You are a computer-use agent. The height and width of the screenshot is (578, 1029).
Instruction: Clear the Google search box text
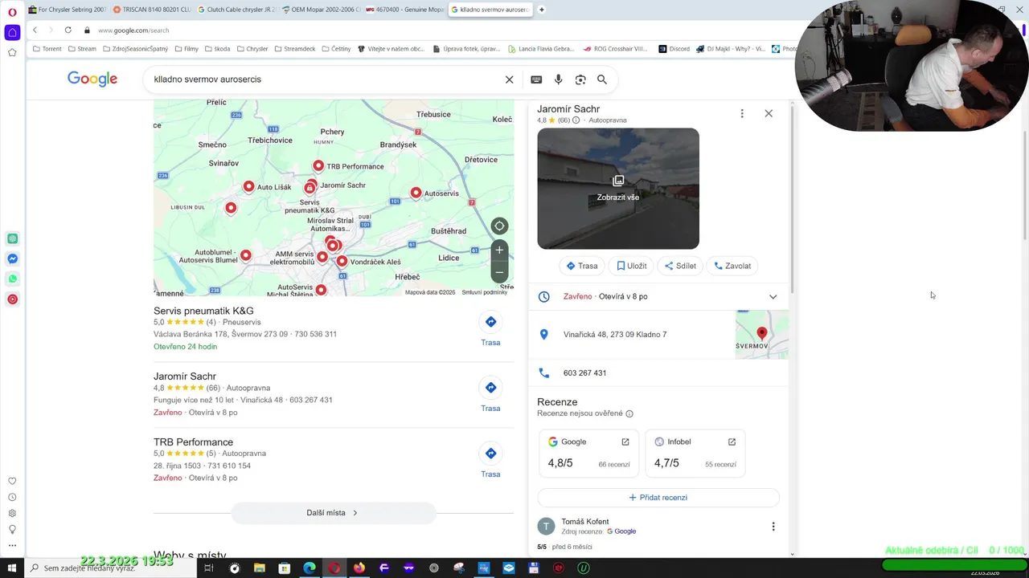coord(509,79)
